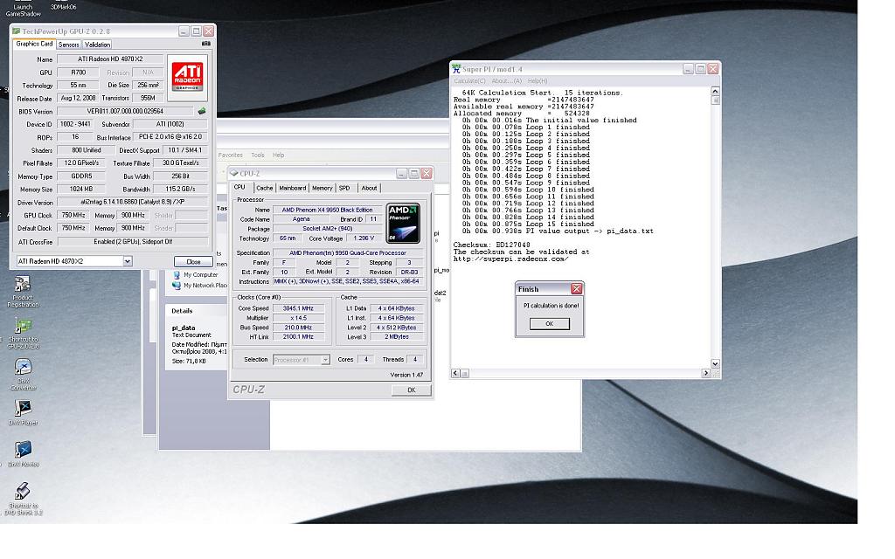
Task: Open the DivX Movies desktop icon
Action: pos(23,454)
